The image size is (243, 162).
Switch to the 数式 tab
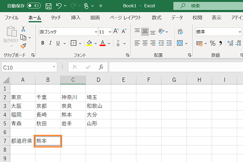pos(157,17)
